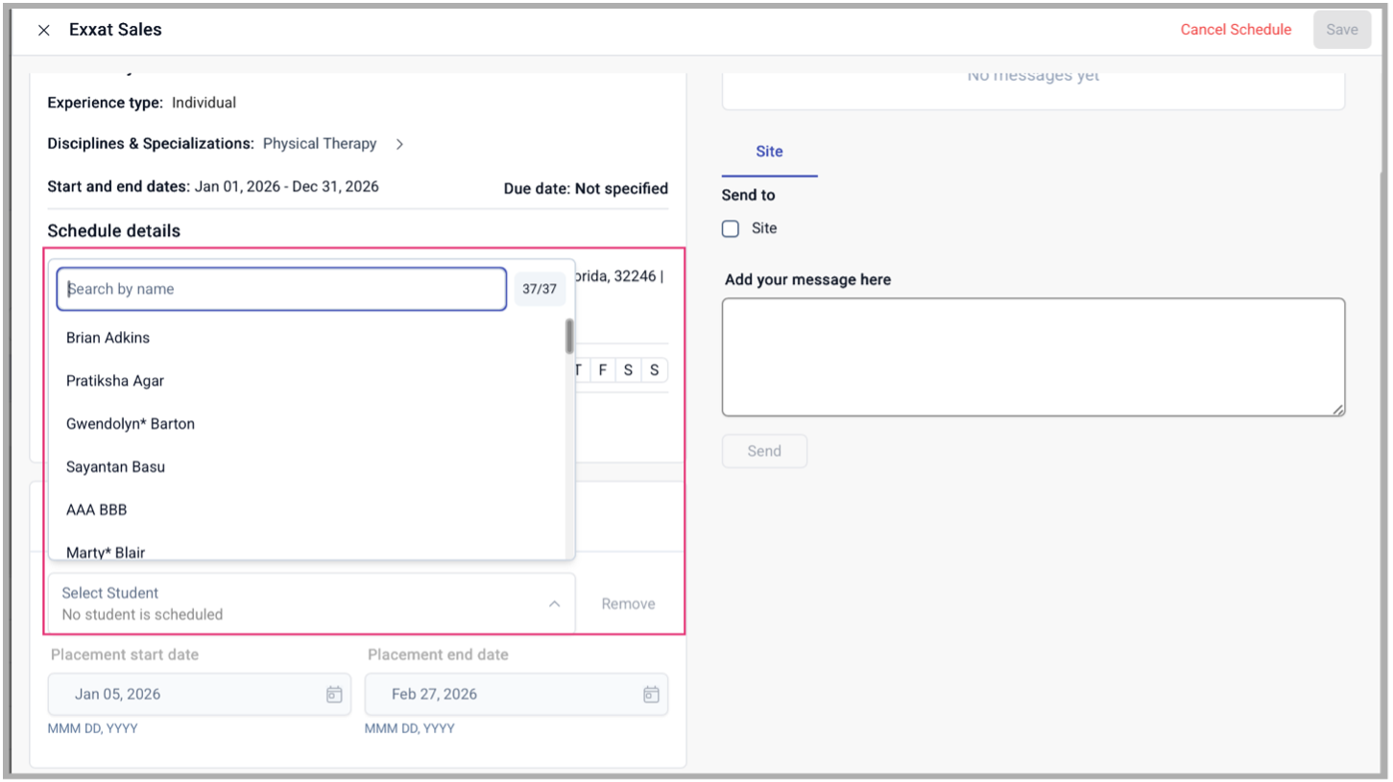Viewport: 1393px width, 782px height.
Task: Toggle the Friday (F) day button
Action: (603, 370)
